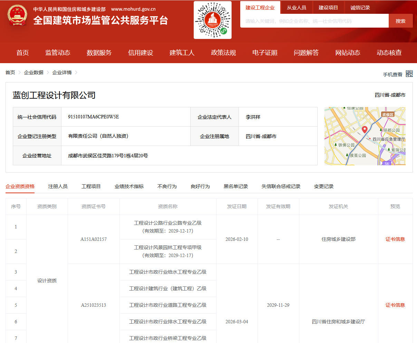Viewport: 417px width, 343px height.
Task: Open the 政策法规 menu item
Action: [x=223, y=53]
